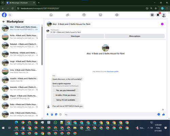Open the taskbar clock and date
The height and width of the screenshot is (136, 170).
158,128
